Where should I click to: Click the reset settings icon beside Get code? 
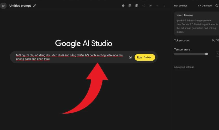point(217,6)
